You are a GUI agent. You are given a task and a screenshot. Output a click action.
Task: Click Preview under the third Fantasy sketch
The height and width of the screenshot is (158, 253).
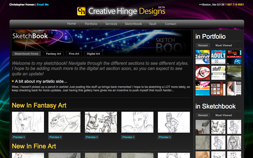(92, 137)
